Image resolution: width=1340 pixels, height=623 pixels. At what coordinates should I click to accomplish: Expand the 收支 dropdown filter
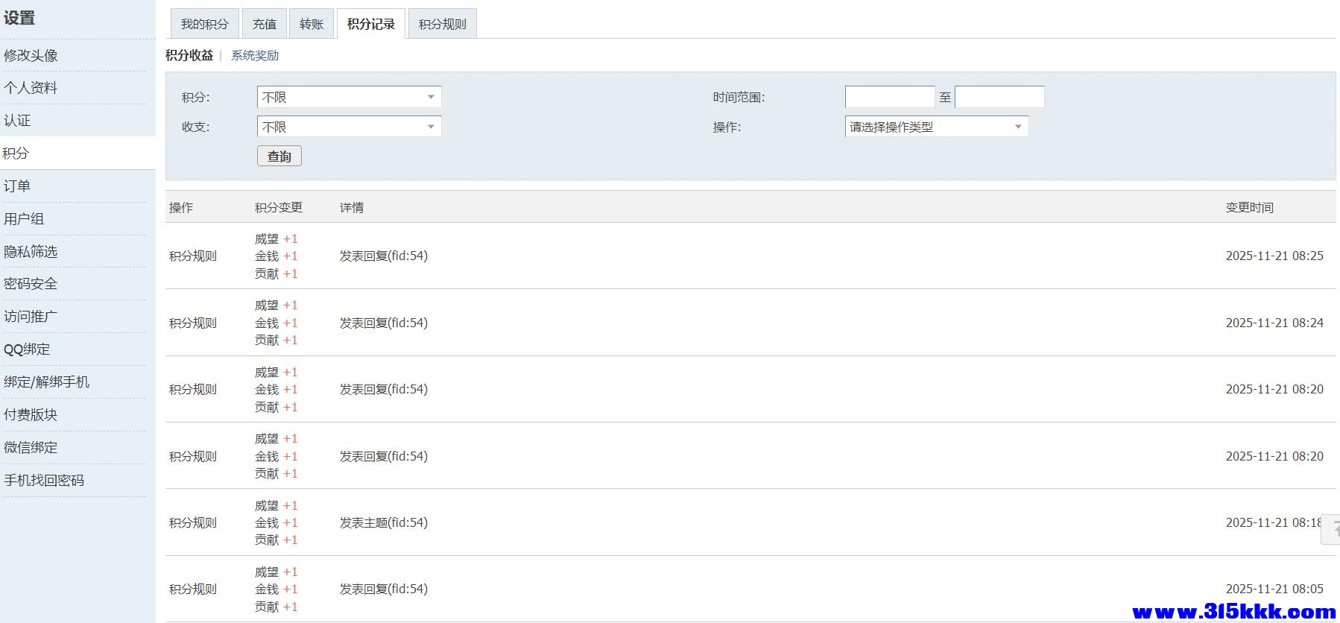pos(349,127)
